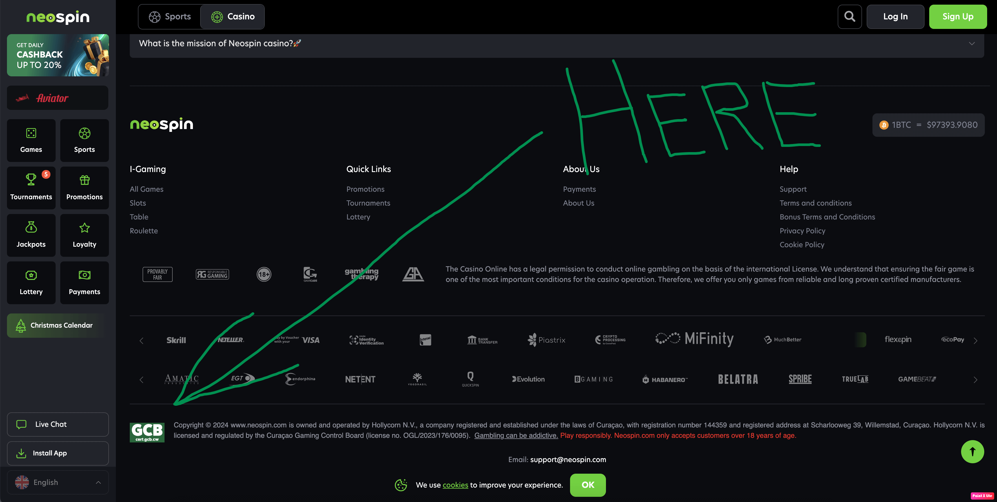Image resolution: width=997 pixels, height=502 pixels.
Task: Click the neospin logo in the sidebar
Action: [58, 17]
